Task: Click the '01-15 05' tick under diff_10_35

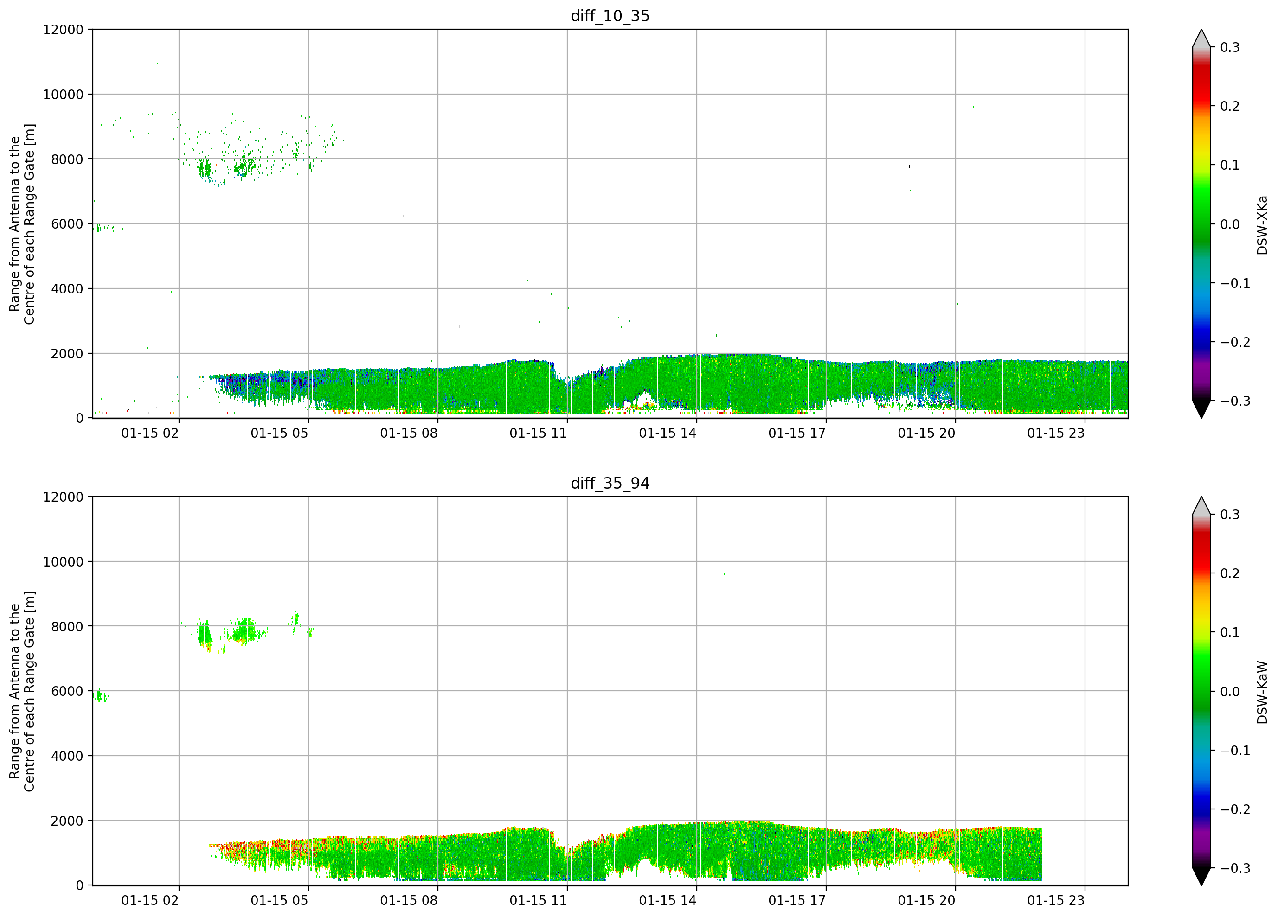Action: tap(280, 433)
